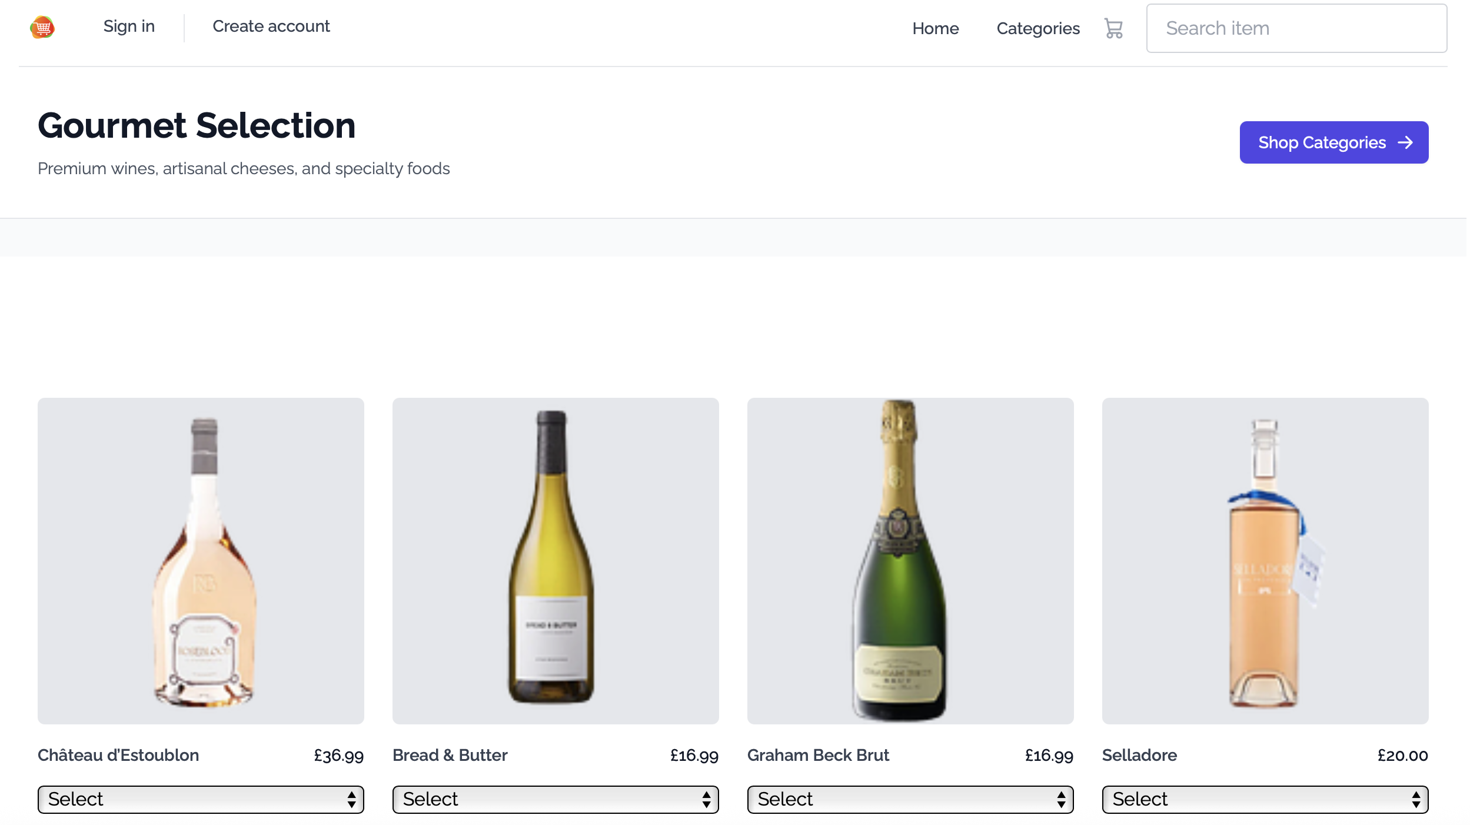Click the Shop Categories button
The image size is (1470, 825).
click(1334, 142)
